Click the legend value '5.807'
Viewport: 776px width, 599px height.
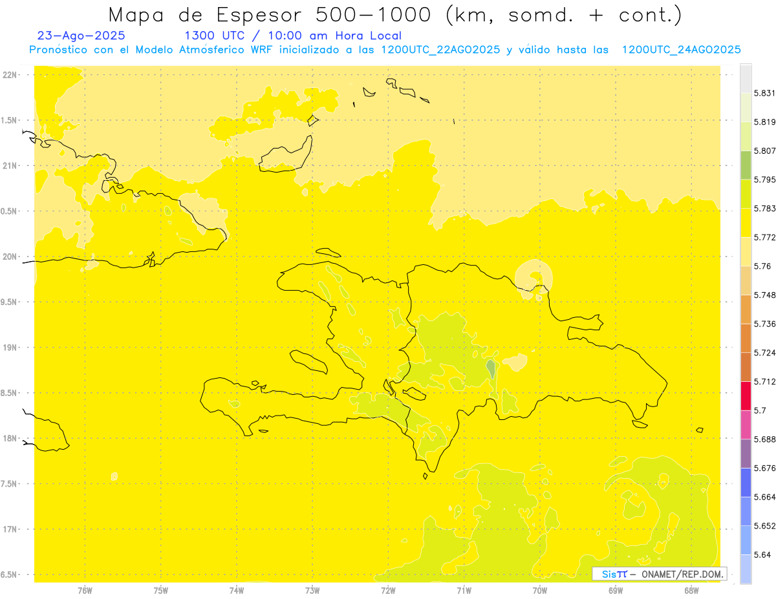pos(764,151)
